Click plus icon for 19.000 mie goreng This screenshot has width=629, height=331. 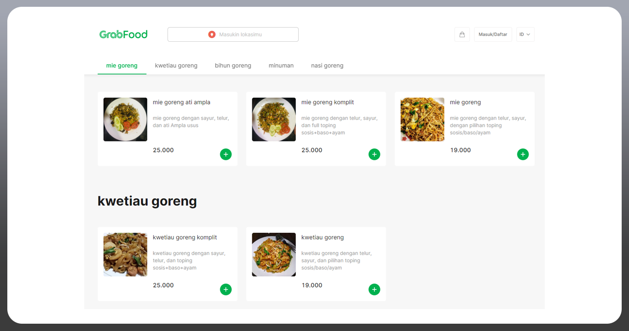(x=523, y=154)
